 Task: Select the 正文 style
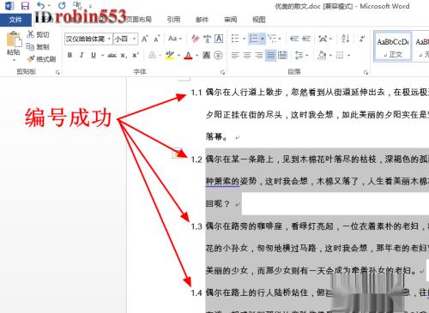[393, 46]
